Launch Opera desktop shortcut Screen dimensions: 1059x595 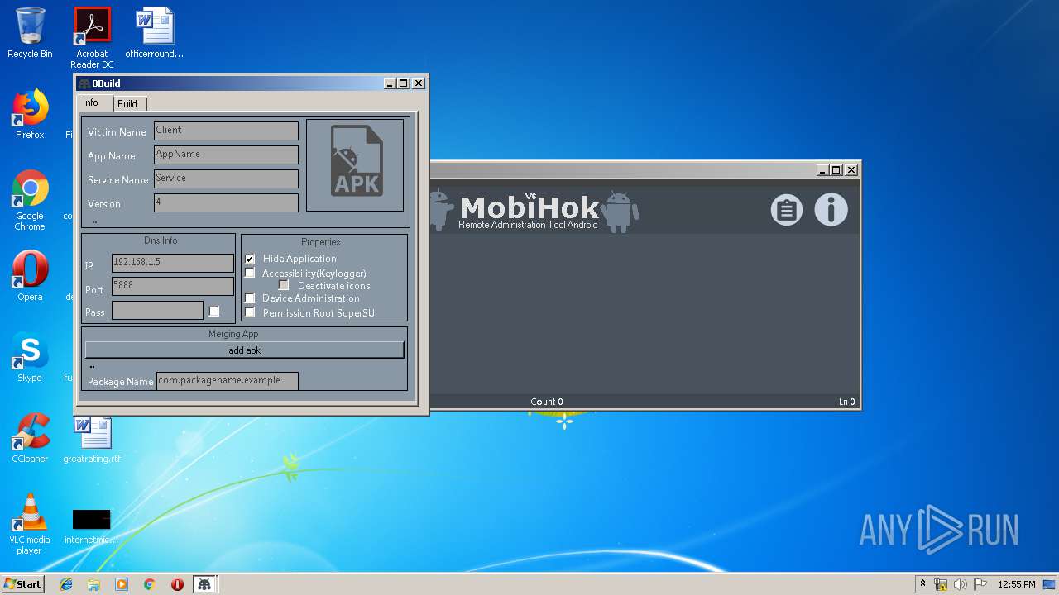coord(30,275)
